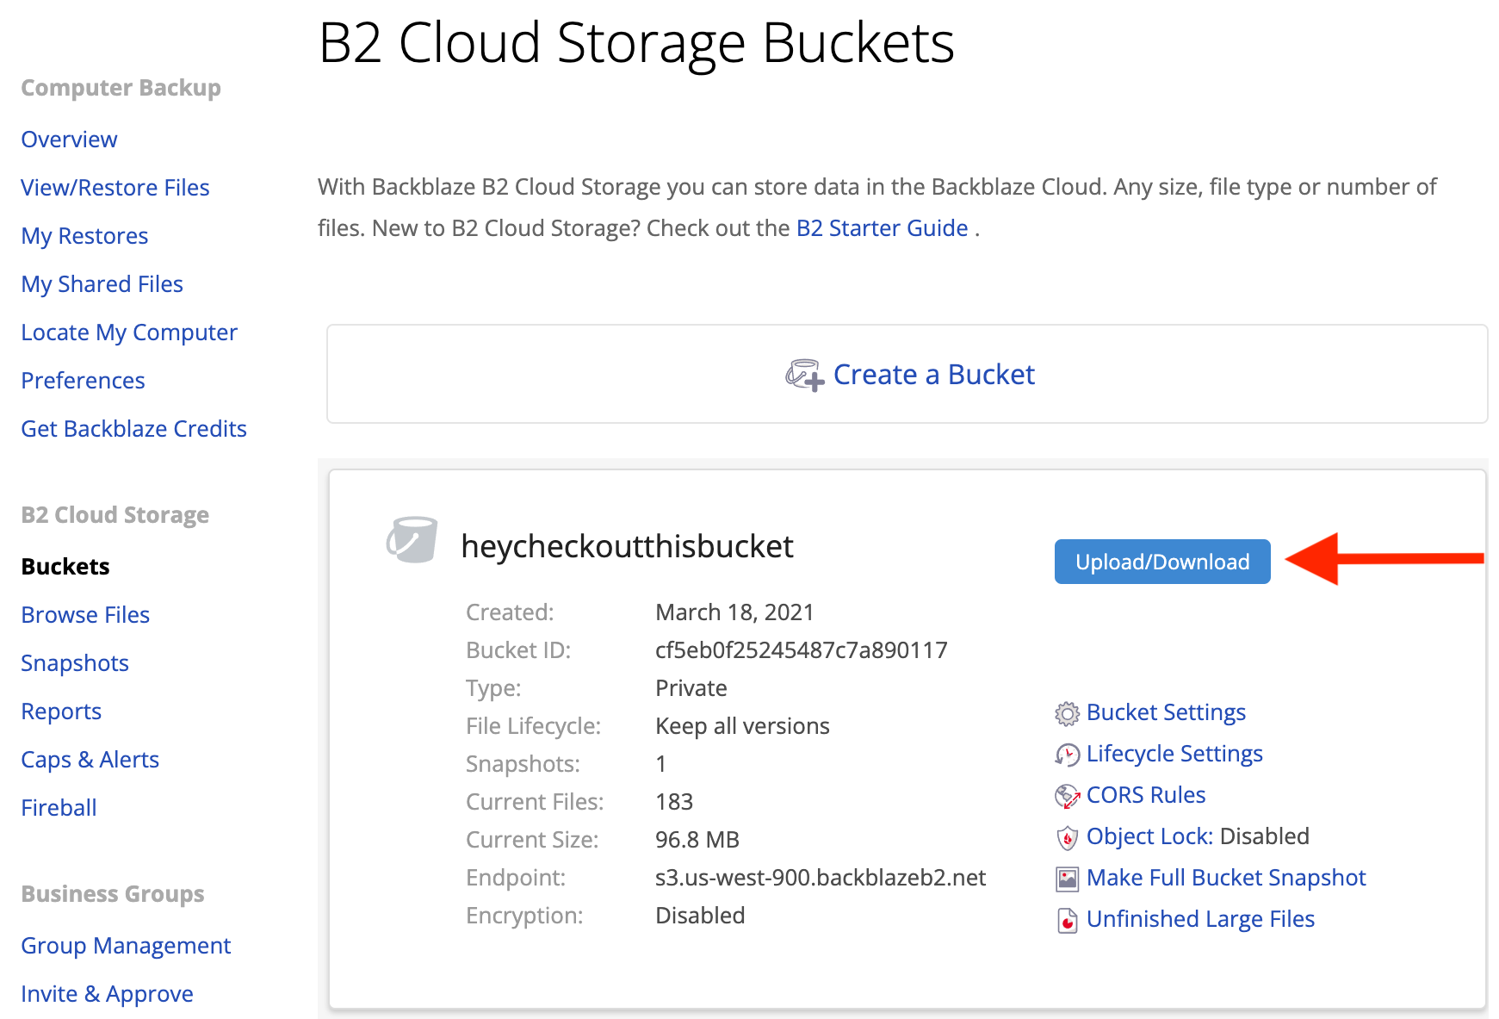Click the Created date March 18, 2021

(x=734, y=612)
